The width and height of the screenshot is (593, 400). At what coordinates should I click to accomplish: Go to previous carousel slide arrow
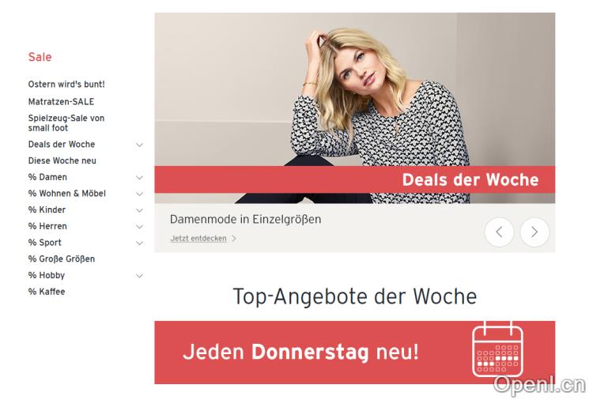[499, 232]
